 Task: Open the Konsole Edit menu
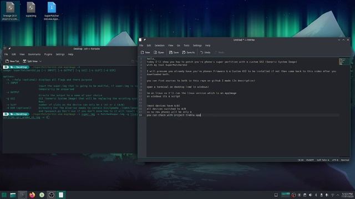point(13,54)
